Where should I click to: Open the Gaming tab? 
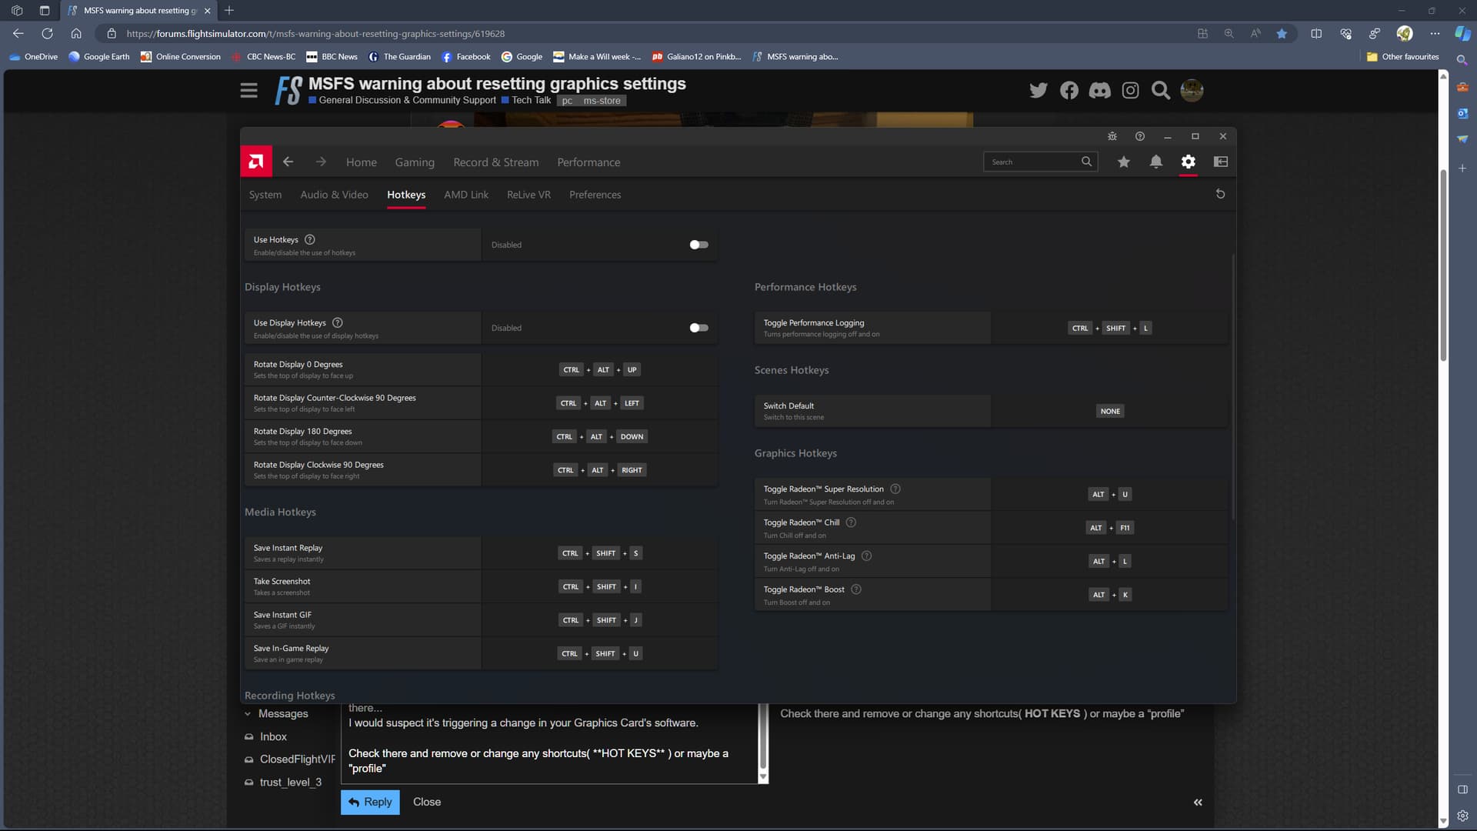pyautogui.click(x=415, y=162)
